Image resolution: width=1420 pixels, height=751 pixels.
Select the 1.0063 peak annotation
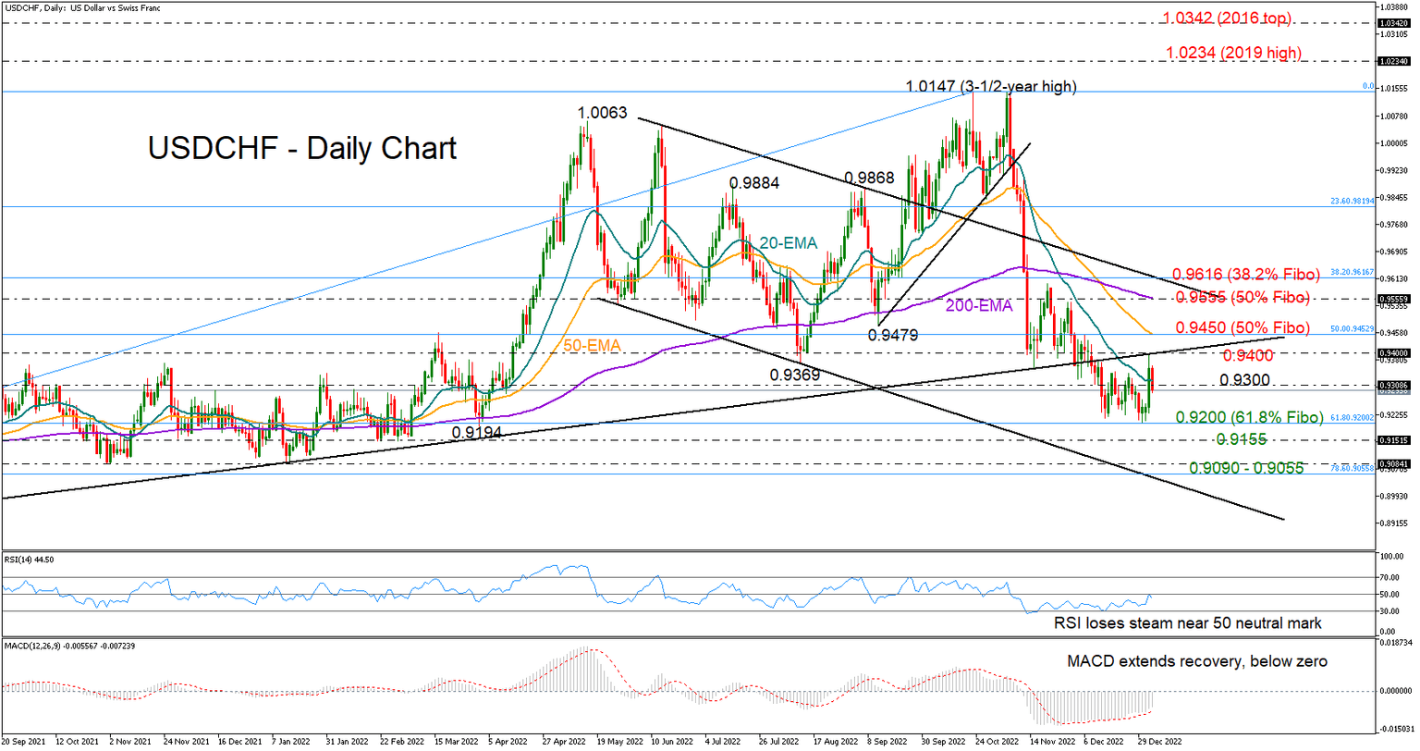601,112
